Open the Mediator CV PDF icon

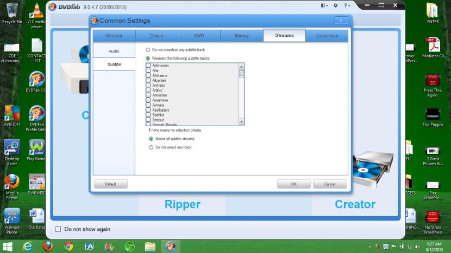point(433,48)
